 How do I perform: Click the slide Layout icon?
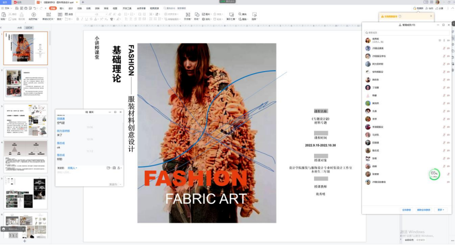click(x=60, y=14)
